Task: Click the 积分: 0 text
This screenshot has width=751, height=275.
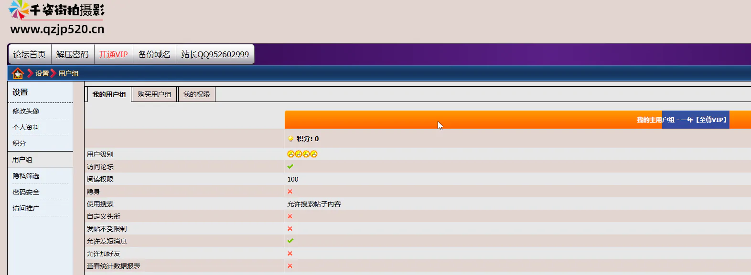Action: click(x=308, y=139)
